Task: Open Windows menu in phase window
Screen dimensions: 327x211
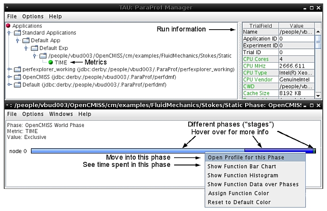Action: [61, 114]
